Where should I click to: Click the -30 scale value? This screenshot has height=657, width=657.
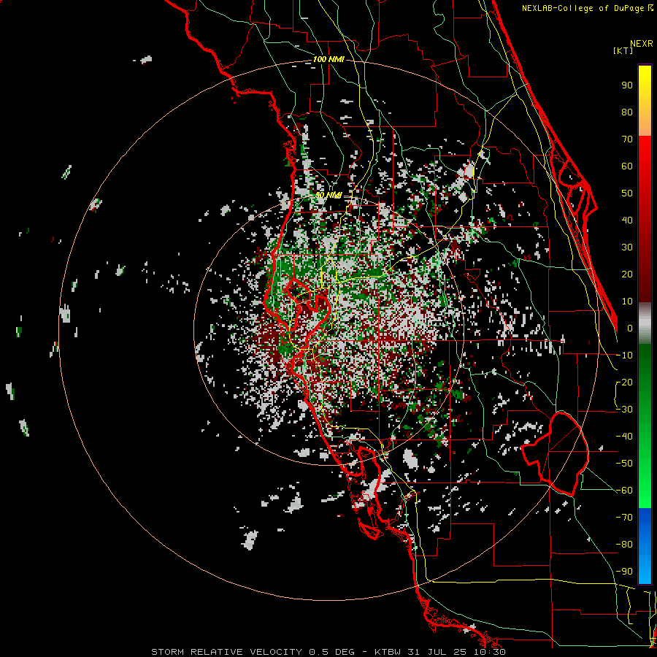tap(625, 410)
